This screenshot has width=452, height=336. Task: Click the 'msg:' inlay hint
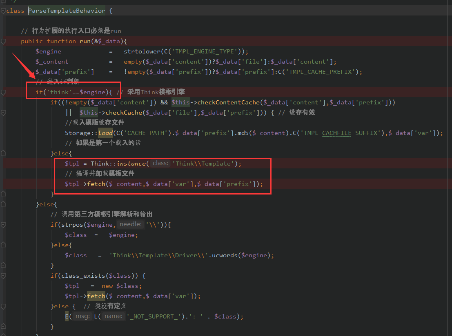(83, 316)
